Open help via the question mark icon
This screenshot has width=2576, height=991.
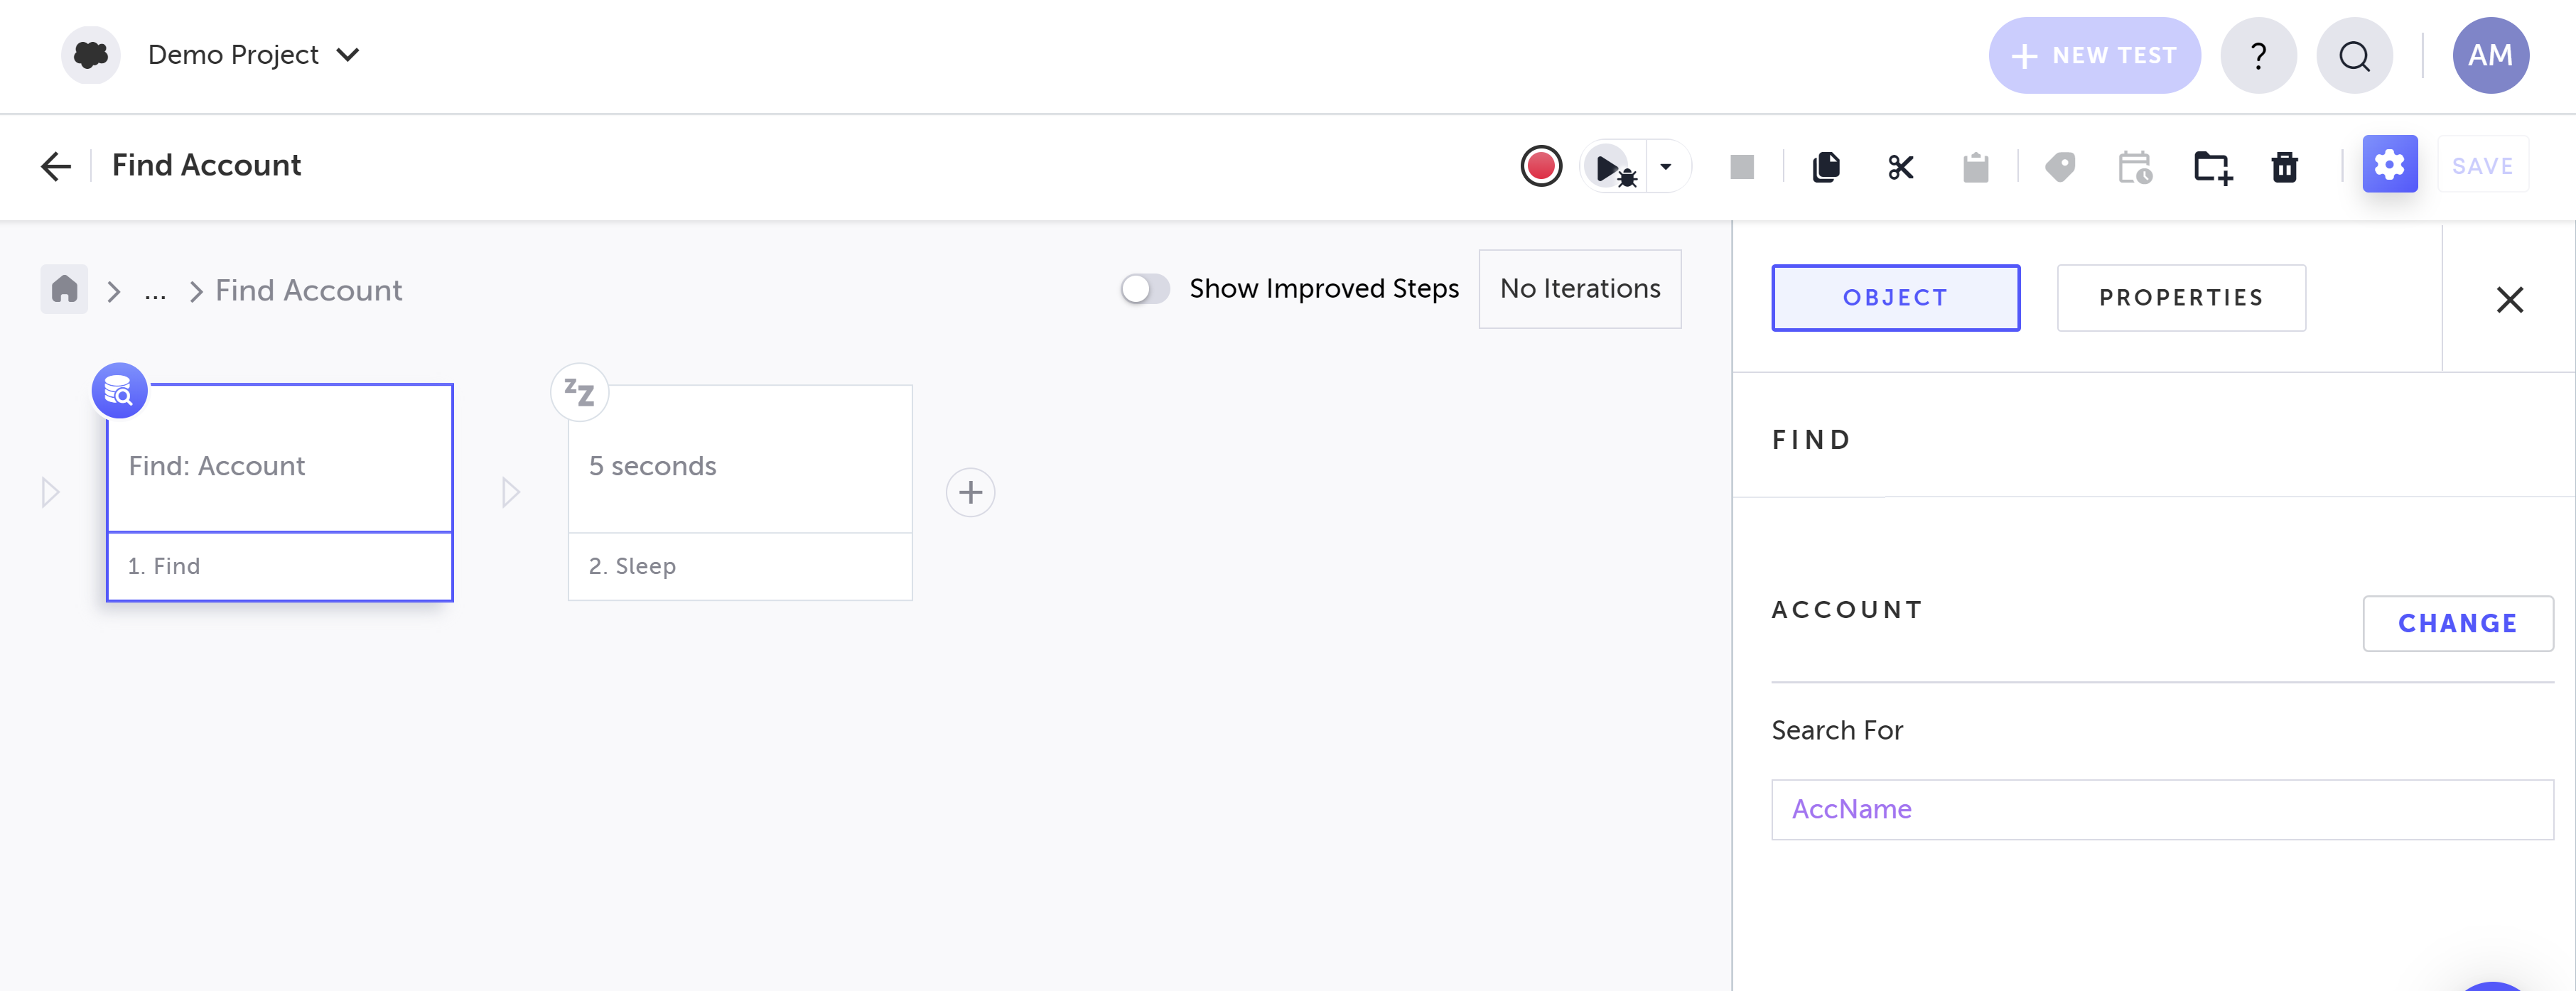(x=2258, y=56)
